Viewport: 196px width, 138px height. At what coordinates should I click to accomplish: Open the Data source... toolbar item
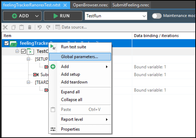[71, 27]
